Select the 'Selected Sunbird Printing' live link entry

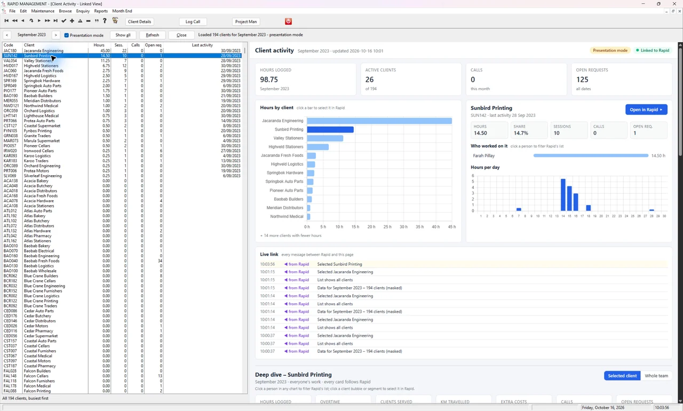pyautogui.click(x=463, y=264)
